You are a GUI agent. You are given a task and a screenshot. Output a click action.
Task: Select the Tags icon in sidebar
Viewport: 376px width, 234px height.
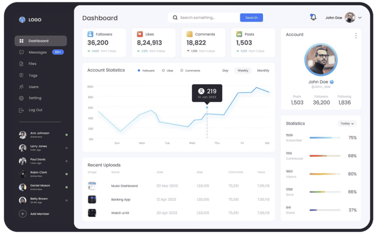[22, 75]
